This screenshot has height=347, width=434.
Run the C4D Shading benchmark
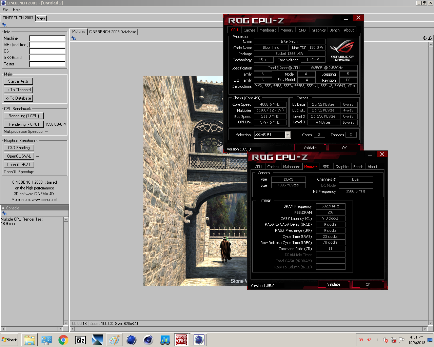[x=19, y=148]
